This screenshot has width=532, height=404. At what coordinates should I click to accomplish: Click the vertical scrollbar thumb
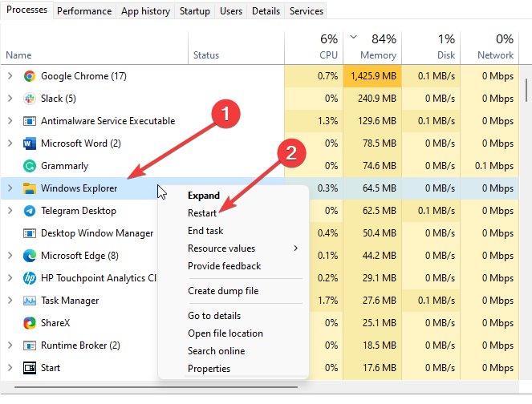click(x=526, y=90)
